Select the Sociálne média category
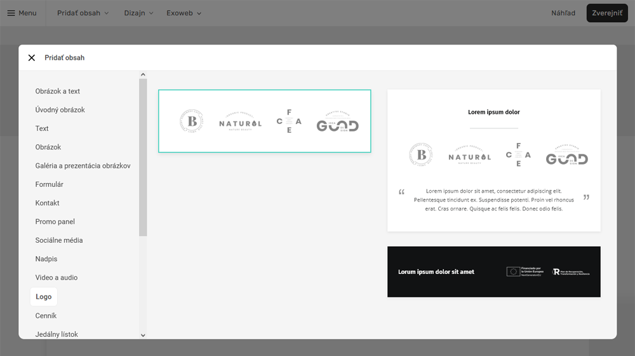 point(59,240)
